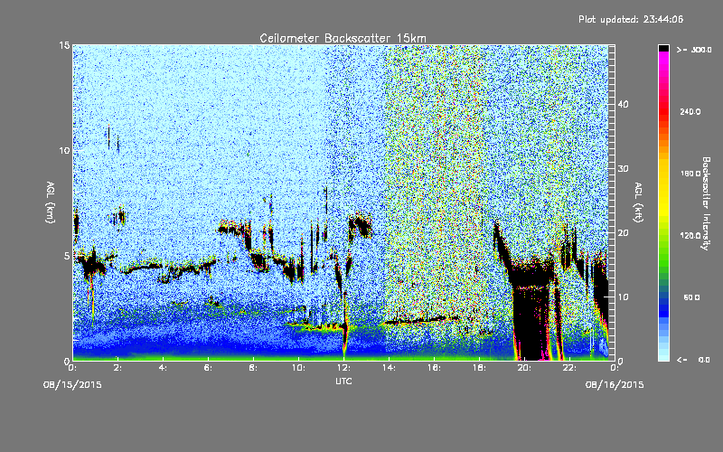This screenshot has height=452, width=723.
Task: Click the '08/15/2015' start date label
Action: pos(72,385)
